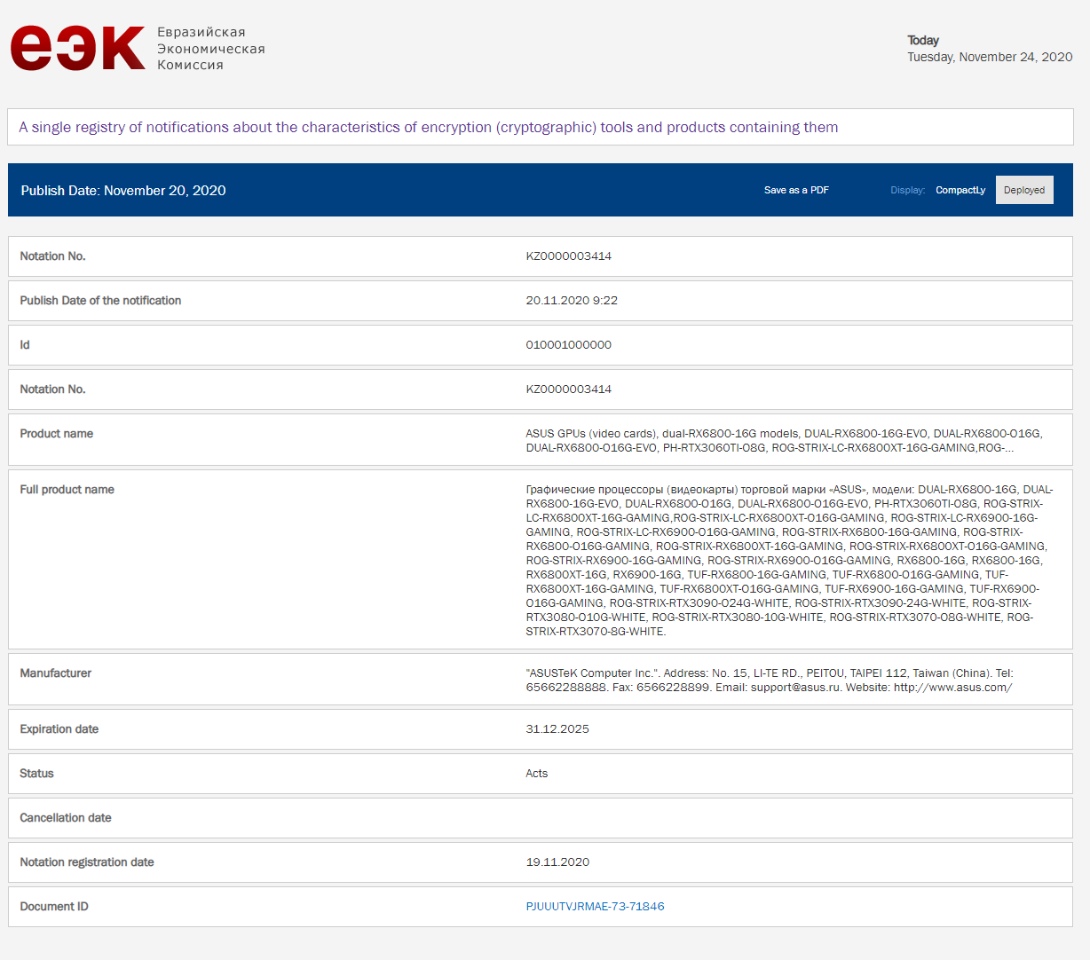Click the Publish Date: November 20, 2020 header
This screenshot has width=1090, height=960.
(123, 190)
